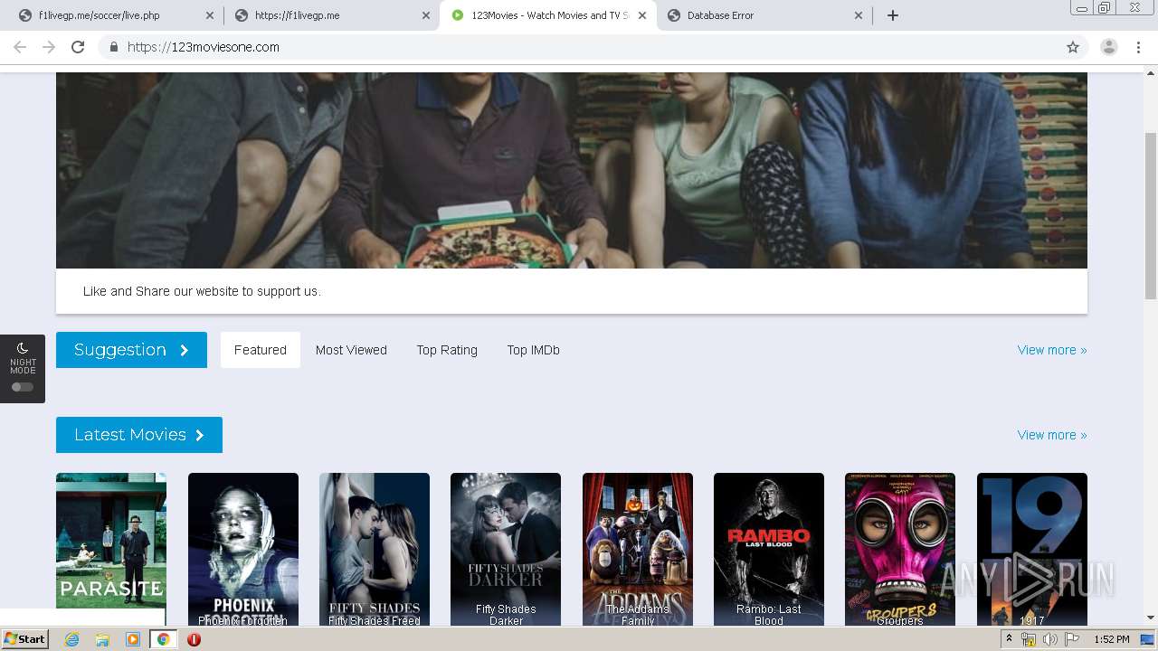1158x651 pixels.
Task: Open the media player taskbar icon
Action: tap(132, 639)
